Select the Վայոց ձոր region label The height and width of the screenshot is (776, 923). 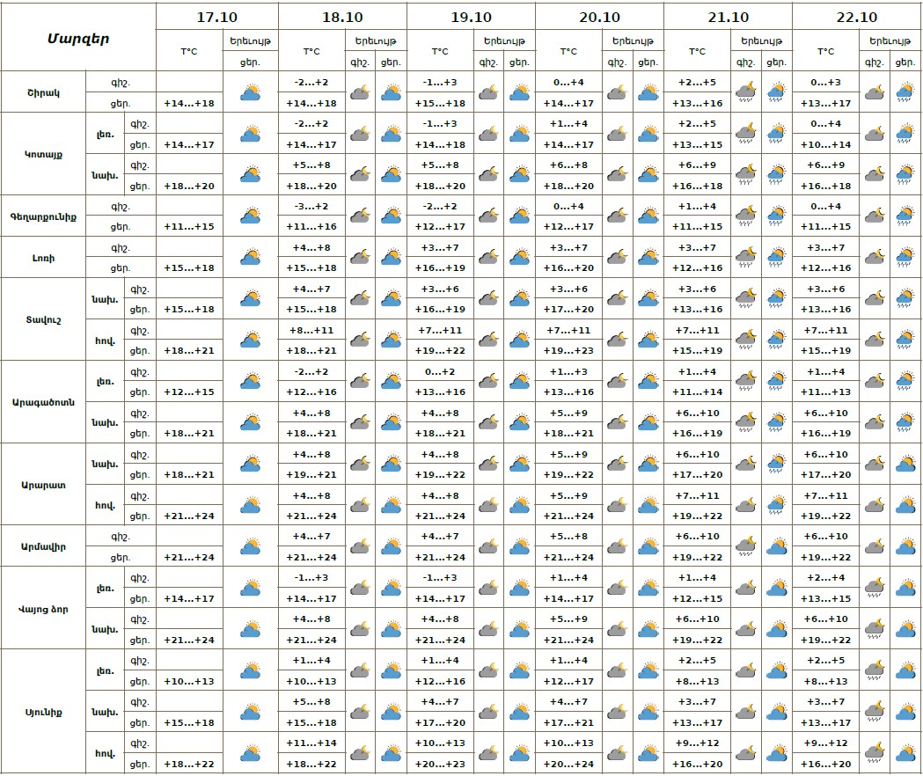(43, 609)
